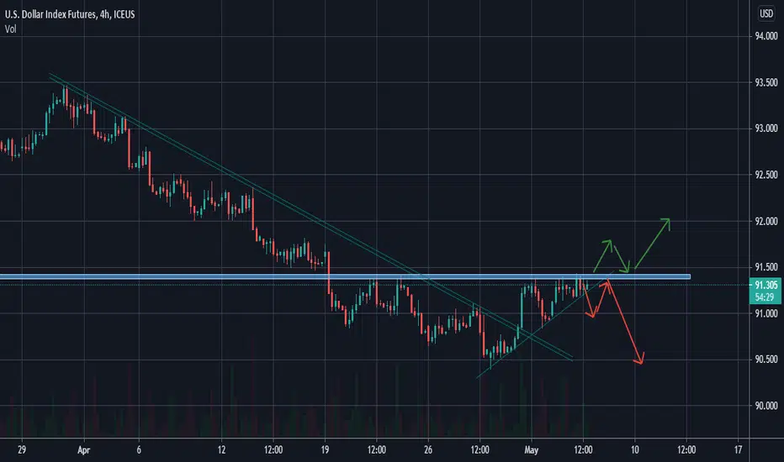Click the U.S. Dollar Index Futures title
Viewport: 784px width, 462px height.
pos(70,14)
